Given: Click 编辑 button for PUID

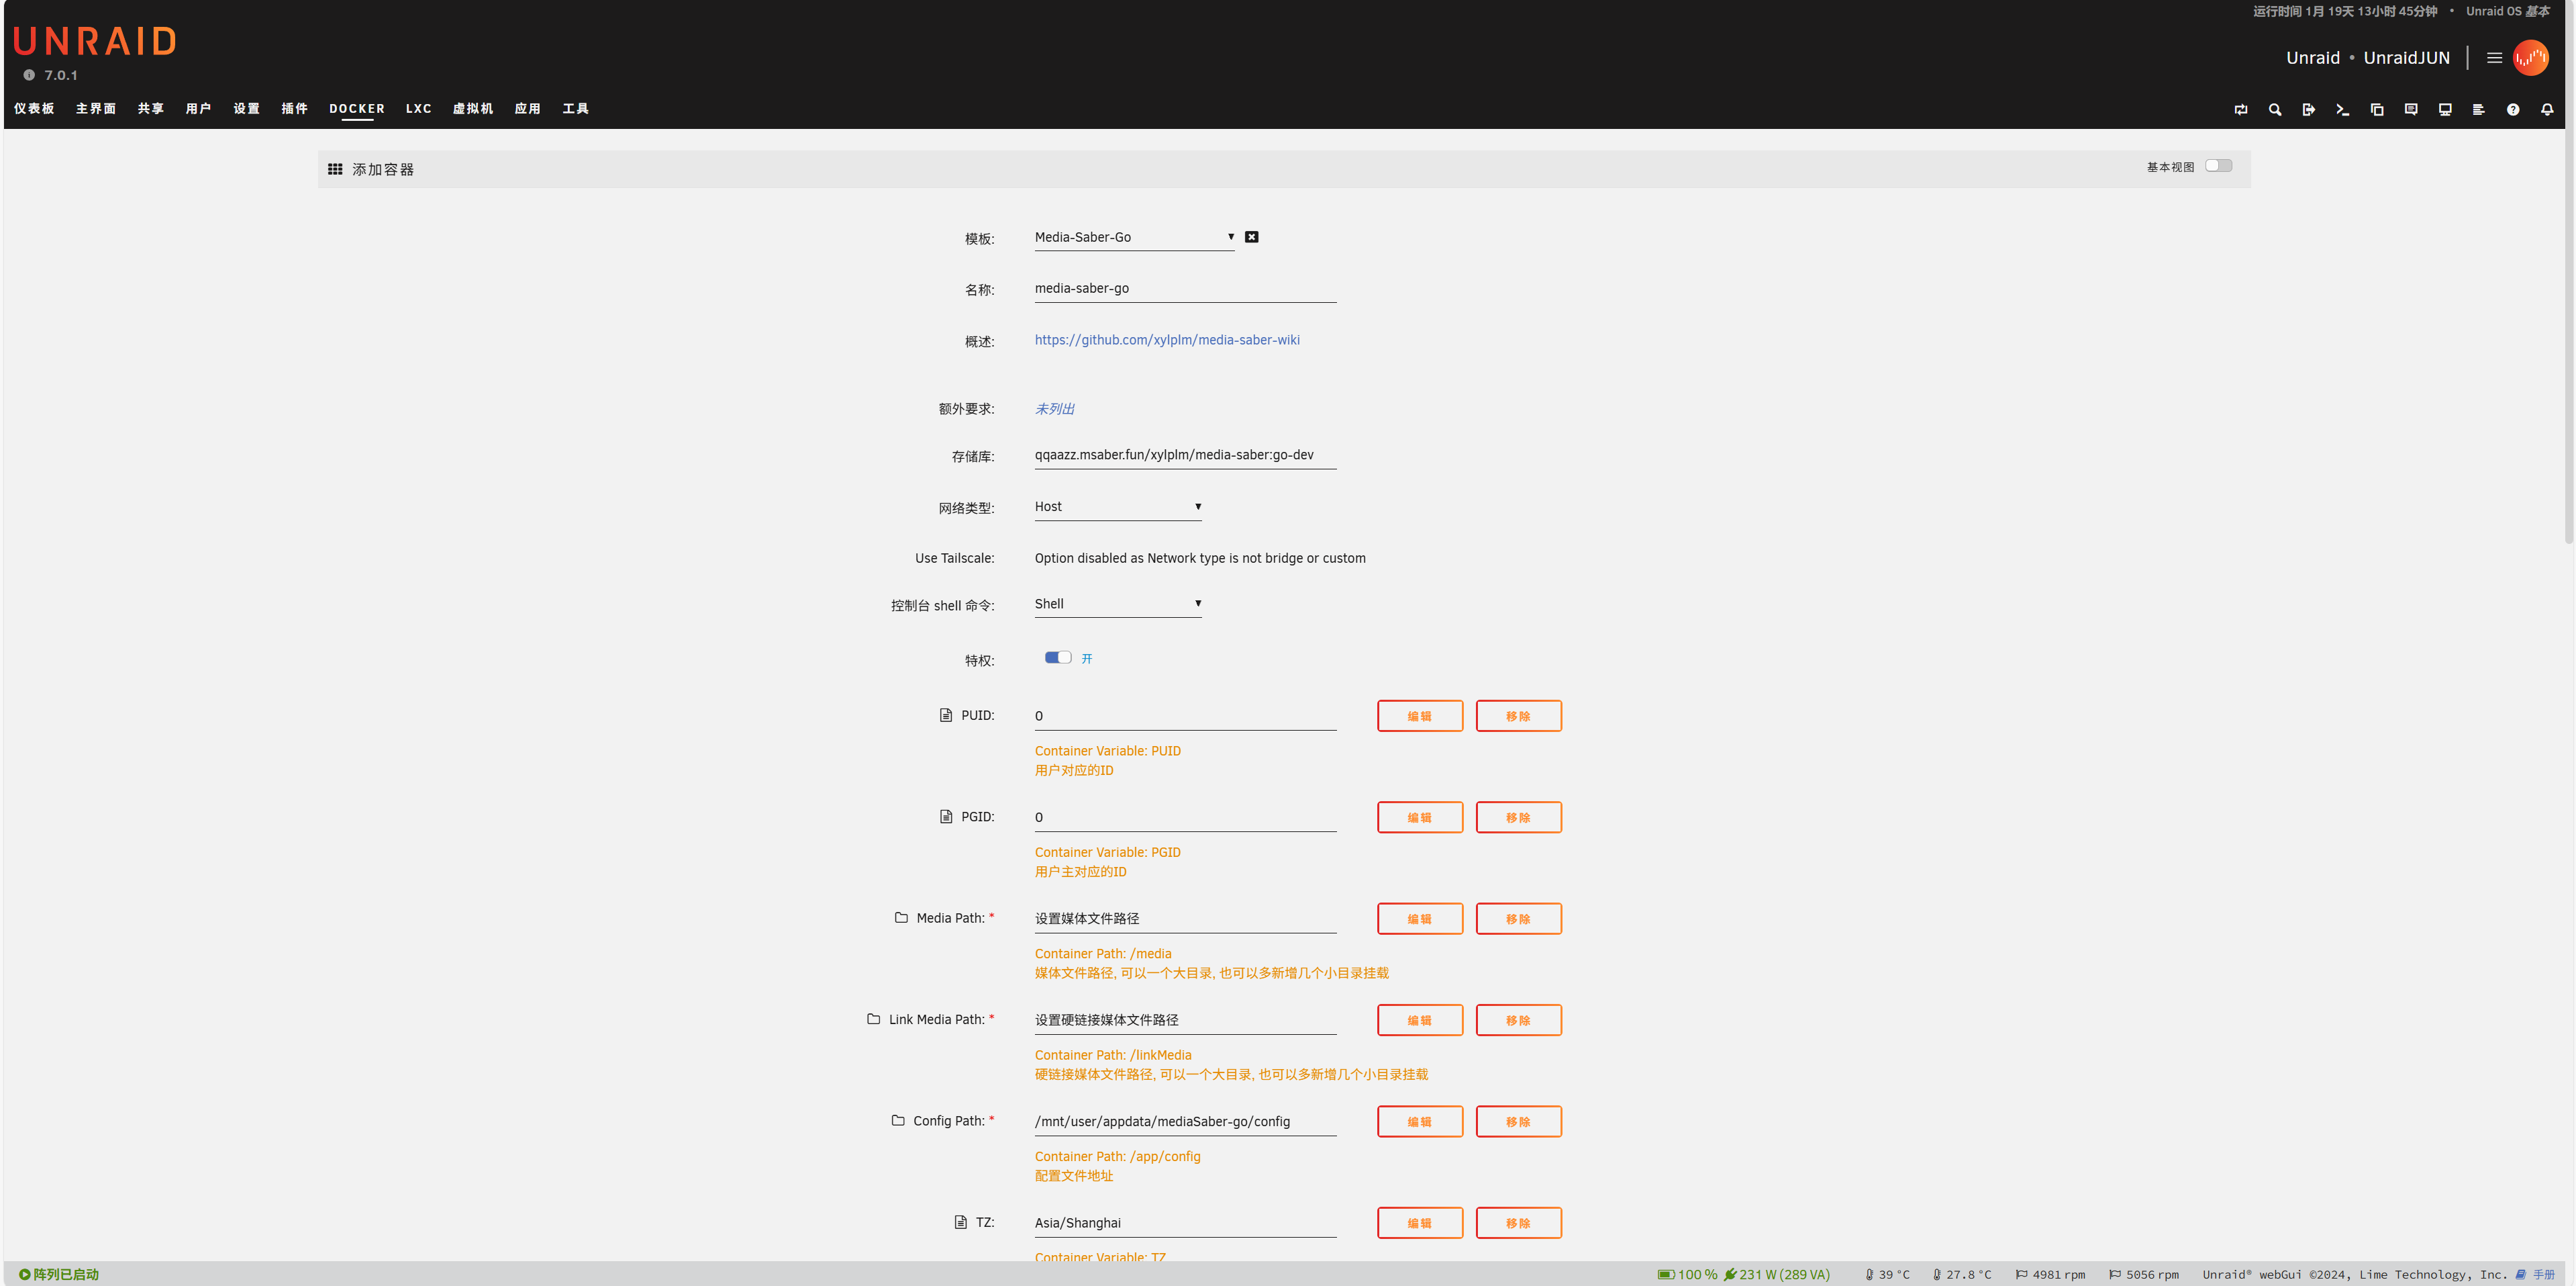Looking at the screenshot, I should pyautogui.click(x=1419, y=716).
